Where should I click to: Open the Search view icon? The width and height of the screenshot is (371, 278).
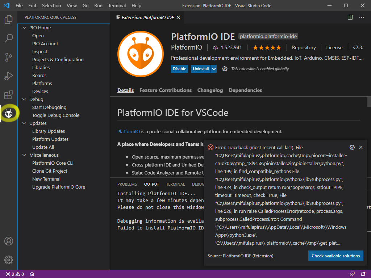(x=9, y=38)
